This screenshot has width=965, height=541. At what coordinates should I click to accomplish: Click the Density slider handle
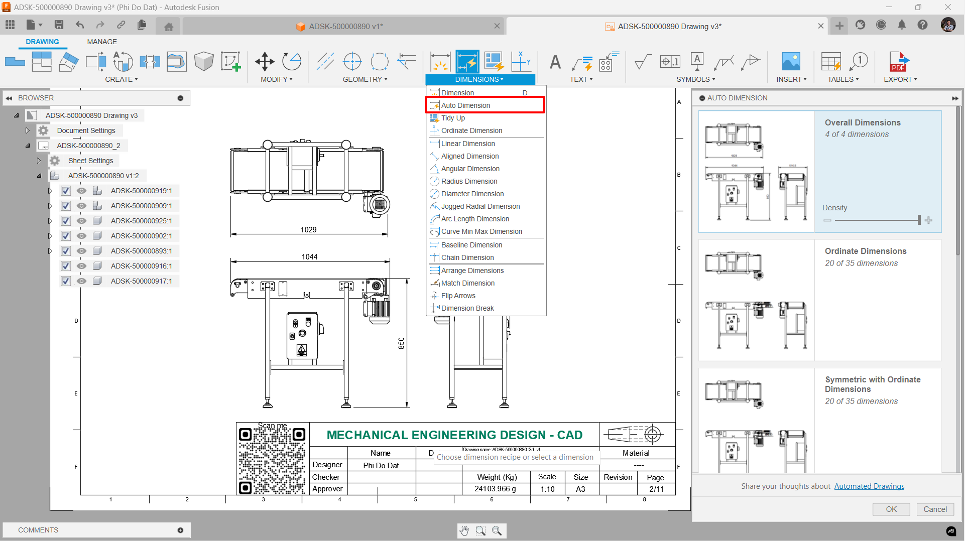coord(919,220)
